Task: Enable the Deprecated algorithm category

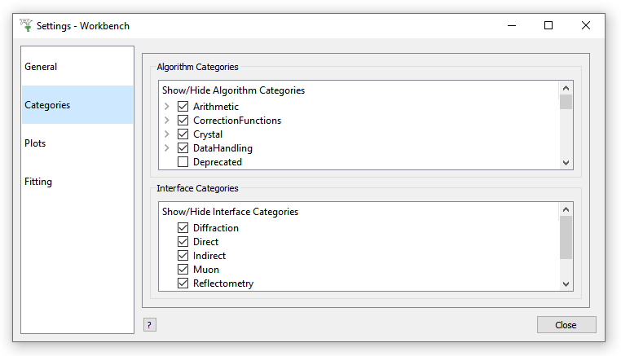Action: 183,162
